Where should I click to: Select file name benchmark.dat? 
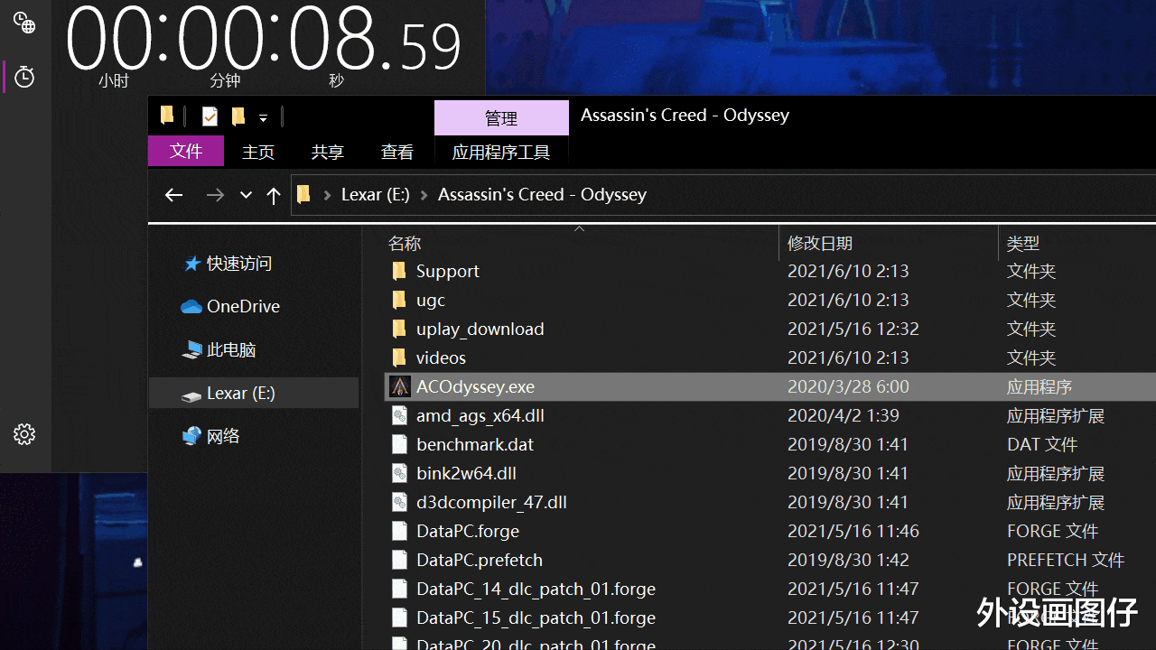[474, 444]
